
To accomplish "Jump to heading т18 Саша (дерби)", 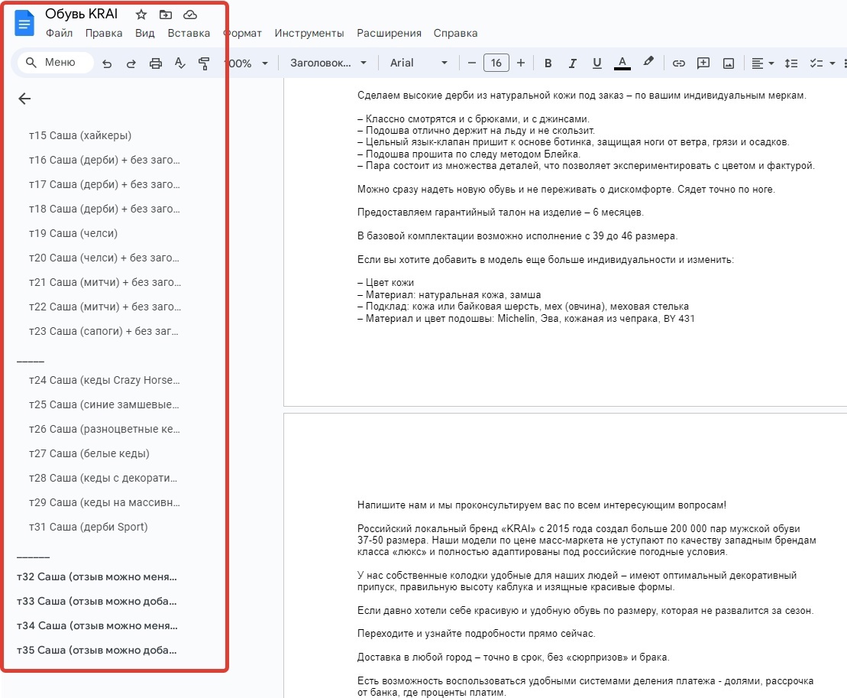I will point(105,209).
